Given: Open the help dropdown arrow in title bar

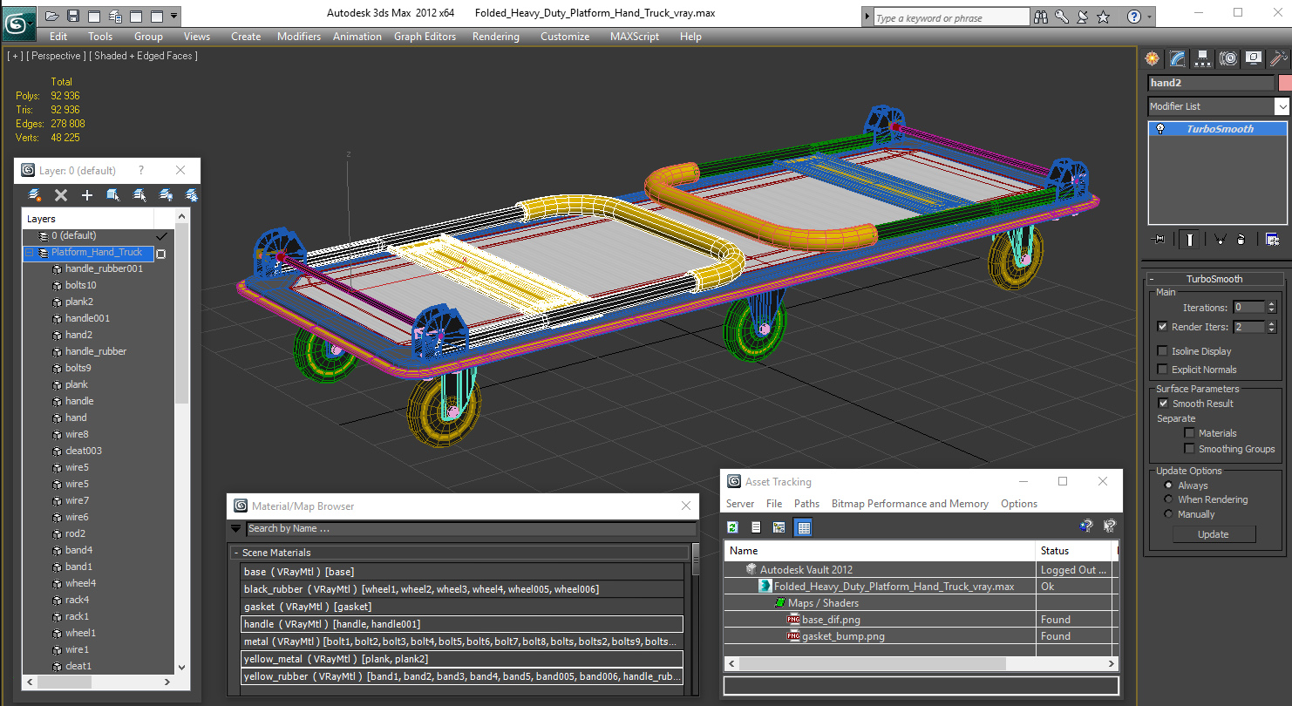Looking at the screenshot, I should tap(1149, 17).
